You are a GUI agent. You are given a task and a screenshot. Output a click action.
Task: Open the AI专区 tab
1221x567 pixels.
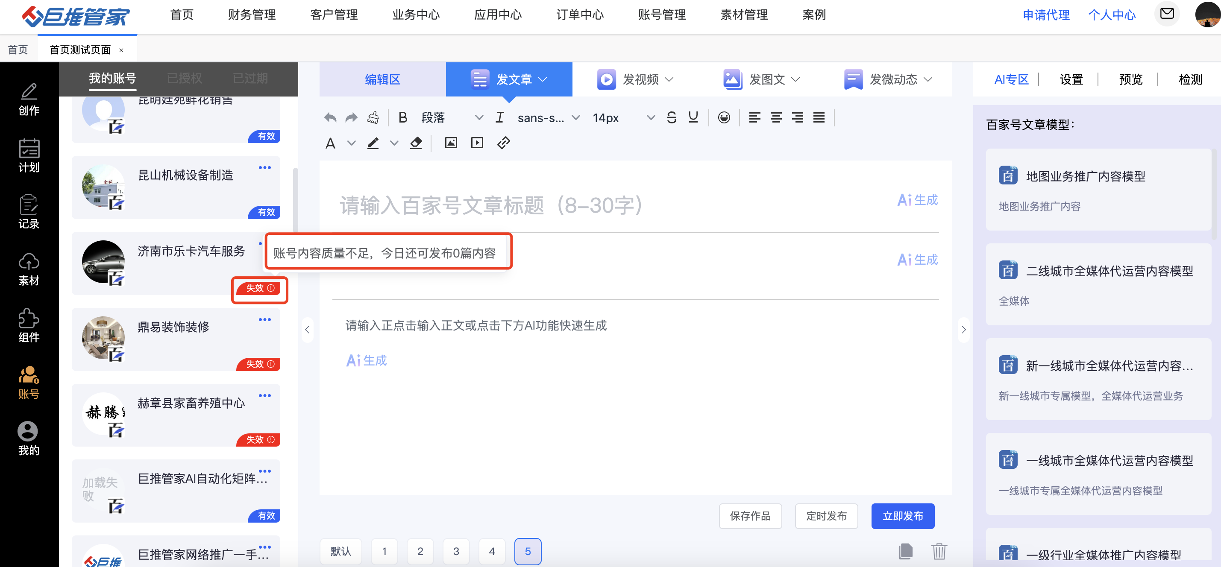coord(1011,79)
